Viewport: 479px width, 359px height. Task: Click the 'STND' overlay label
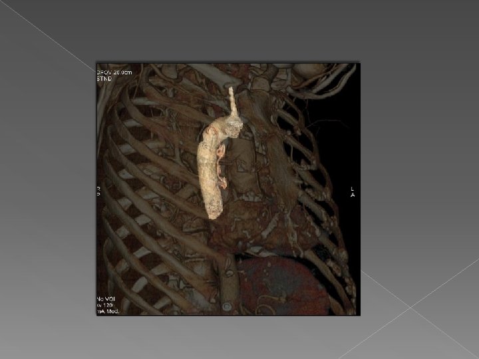click(x=104, y=78)
